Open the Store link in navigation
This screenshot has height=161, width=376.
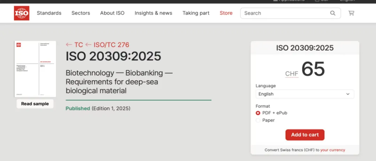point(226,13)
